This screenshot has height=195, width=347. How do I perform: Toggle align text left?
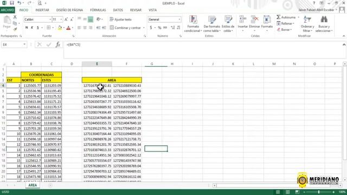(79, 28)
